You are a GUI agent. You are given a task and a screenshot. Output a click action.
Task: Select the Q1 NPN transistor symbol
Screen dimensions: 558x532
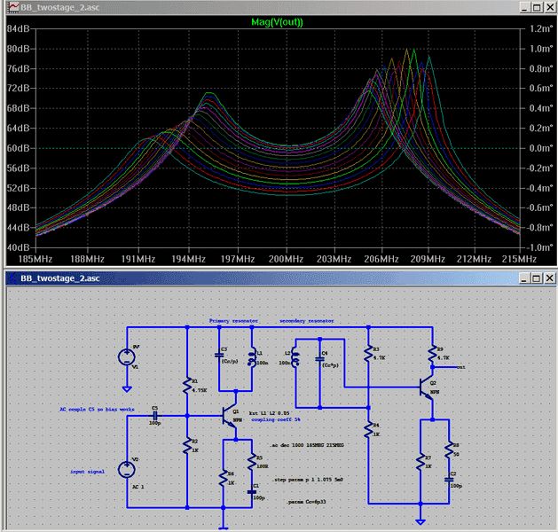point(228,416)
